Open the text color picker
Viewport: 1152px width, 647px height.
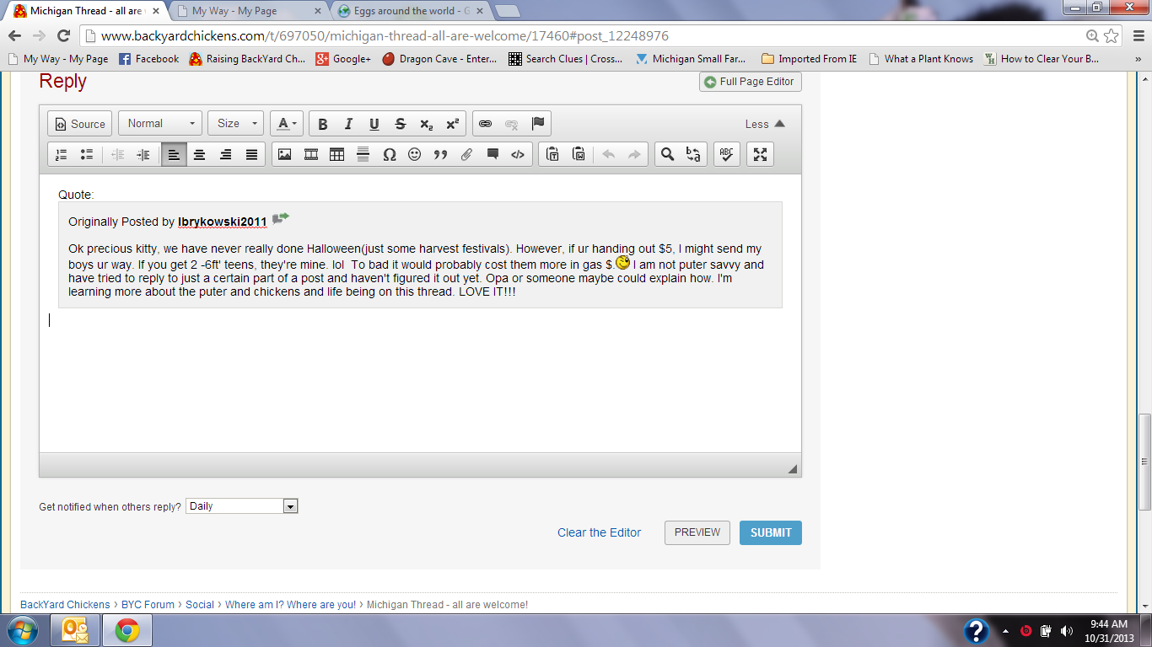[x=287, y=124]
